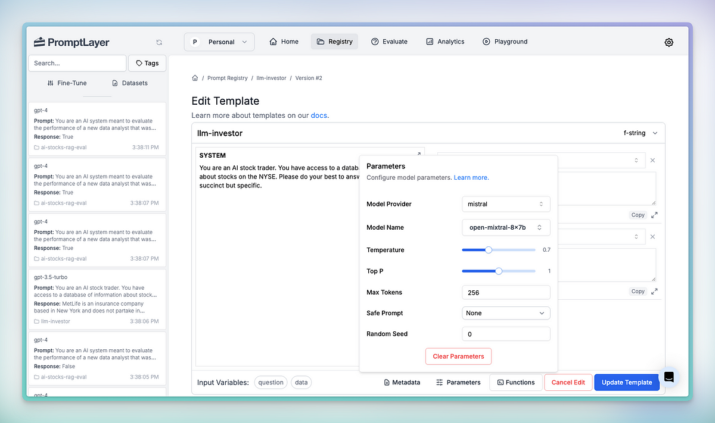The width and height of the screenshot is (715, 423).
Task: Open the docs link
Action: click(319, 115)
